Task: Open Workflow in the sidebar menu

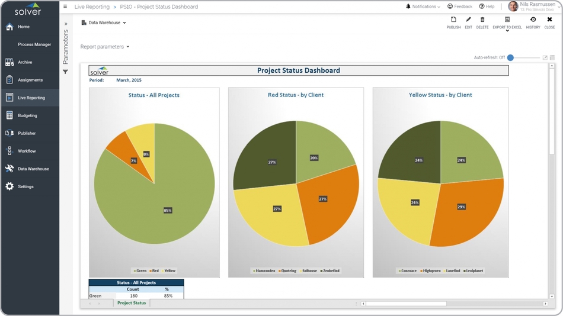Action: [27, 151]
